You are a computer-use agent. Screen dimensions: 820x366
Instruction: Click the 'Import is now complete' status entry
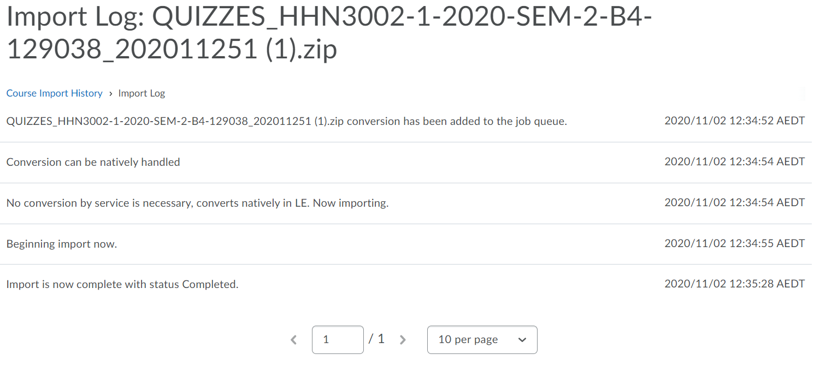[122, 284]
